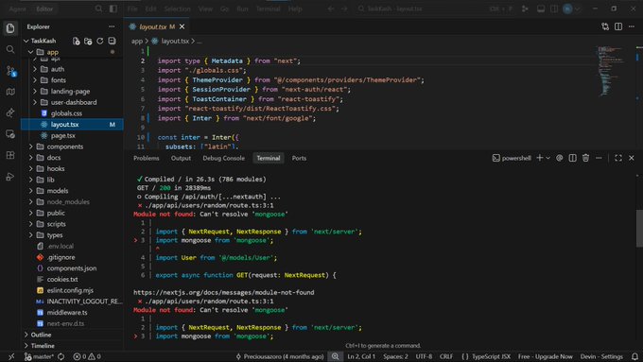
Task: Split the terminal panel
Action: tap(572, 158)
